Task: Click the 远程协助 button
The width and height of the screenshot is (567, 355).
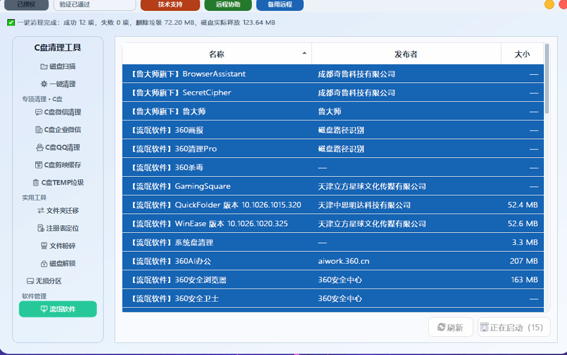Action: (228, 5)
